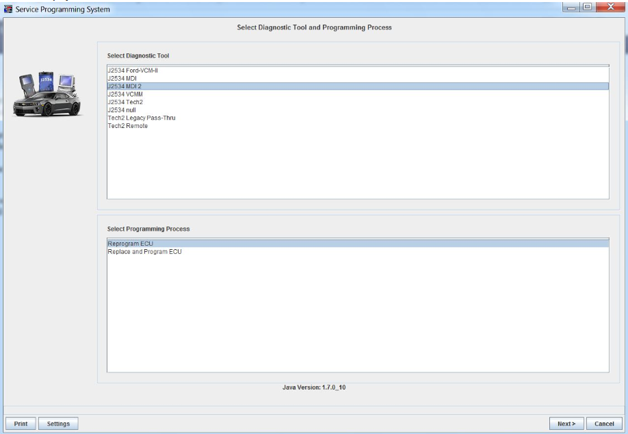Choose the J2534 null entry

[122, 110]
